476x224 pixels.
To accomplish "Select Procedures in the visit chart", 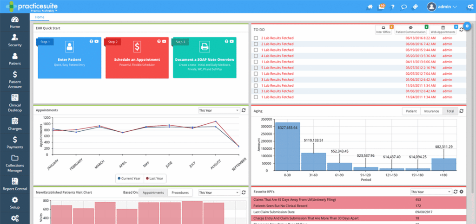I will point(180,192).
